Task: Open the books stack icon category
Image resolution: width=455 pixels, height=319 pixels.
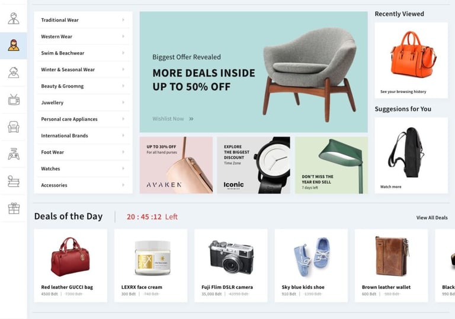Action: 14,181
